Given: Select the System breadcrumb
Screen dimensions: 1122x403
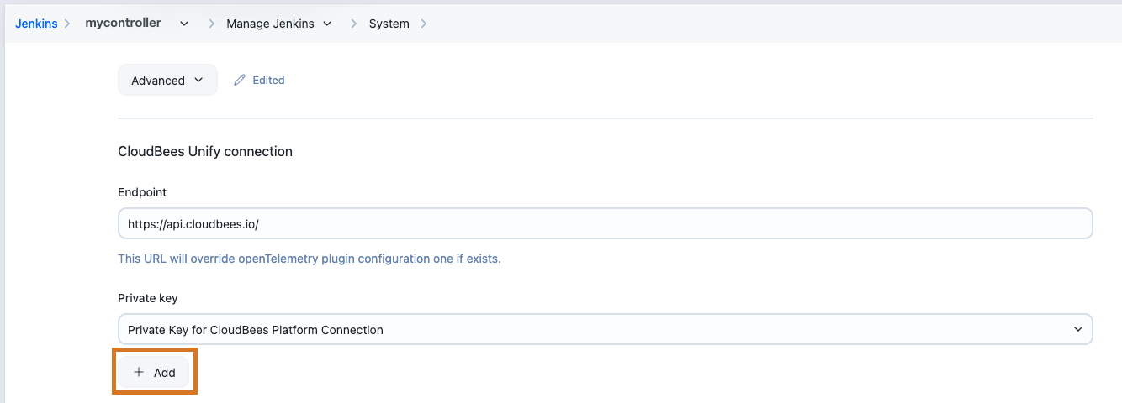Looking at the screenshot, I should [x=389, y=24].
